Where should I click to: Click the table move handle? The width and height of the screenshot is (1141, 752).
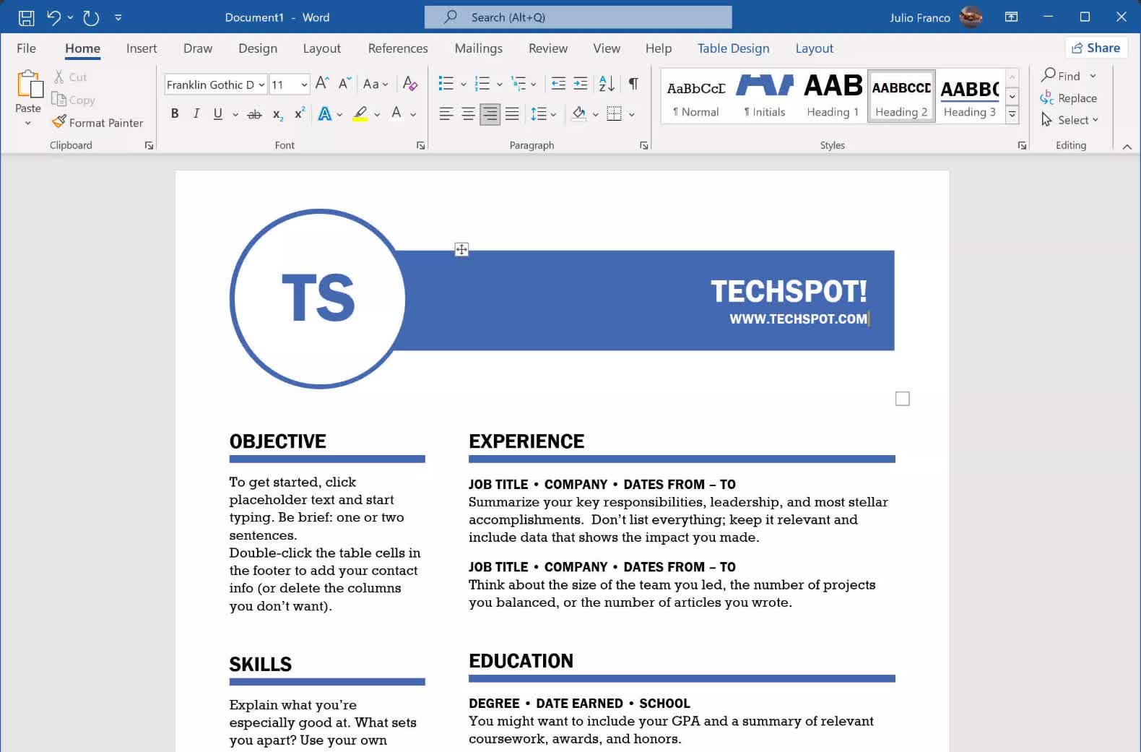[x=461, y=250]
